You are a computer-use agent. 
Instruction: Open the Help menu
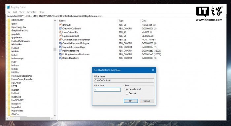(x=41, y=12)
